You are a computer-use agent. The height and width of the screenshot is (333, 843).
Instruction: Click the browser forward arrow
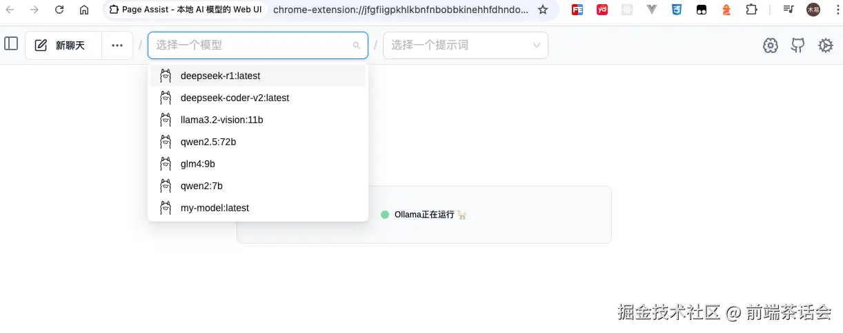(34, 10)
